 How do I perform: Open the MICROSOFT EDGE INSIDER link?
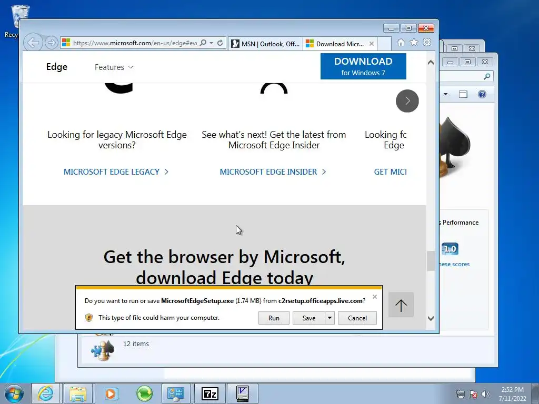273,172
